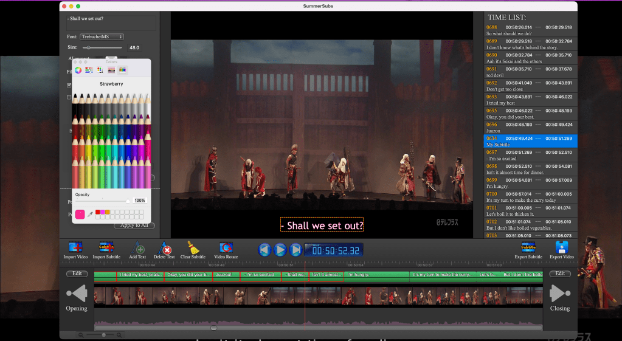Click the Add Text icon

[x=137, y=247]
